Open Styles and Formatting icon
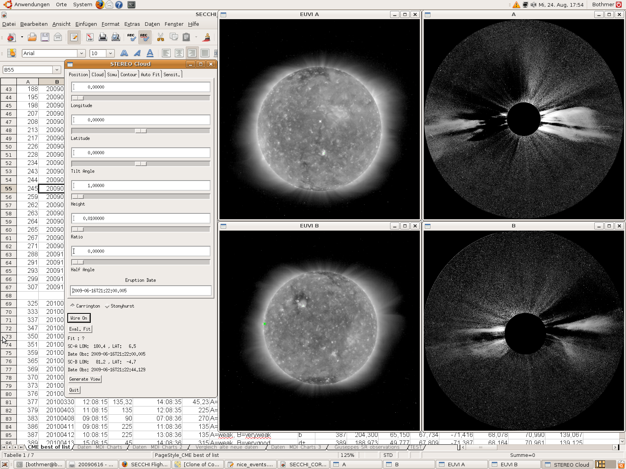626x469 pixels. pyautogui.click(x=12, y=53)
